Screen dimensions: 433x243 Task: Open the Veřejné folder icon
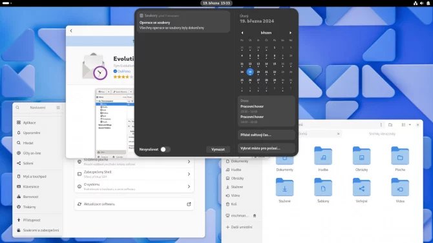tap(361, 187)
